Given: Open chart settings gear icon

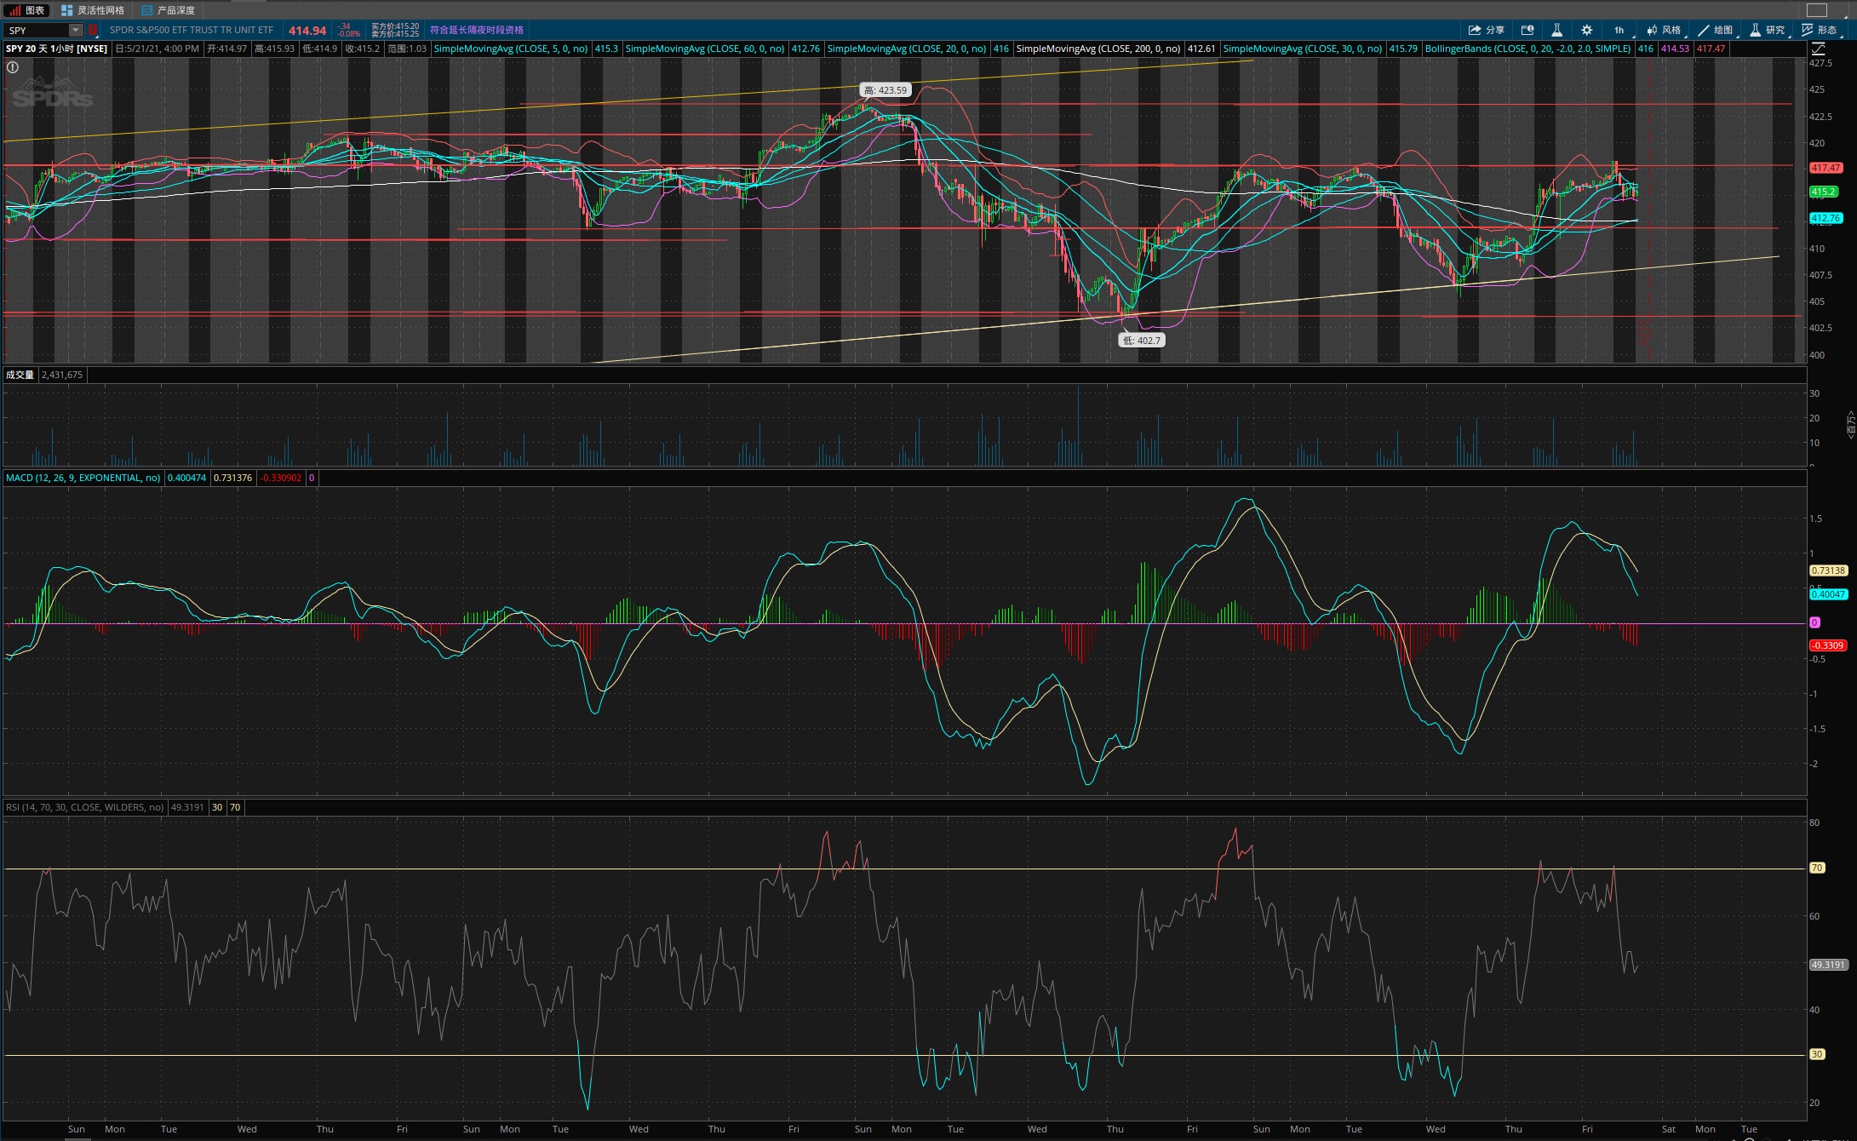Looking at the screenshot, I should click(x=1586, y=30).
